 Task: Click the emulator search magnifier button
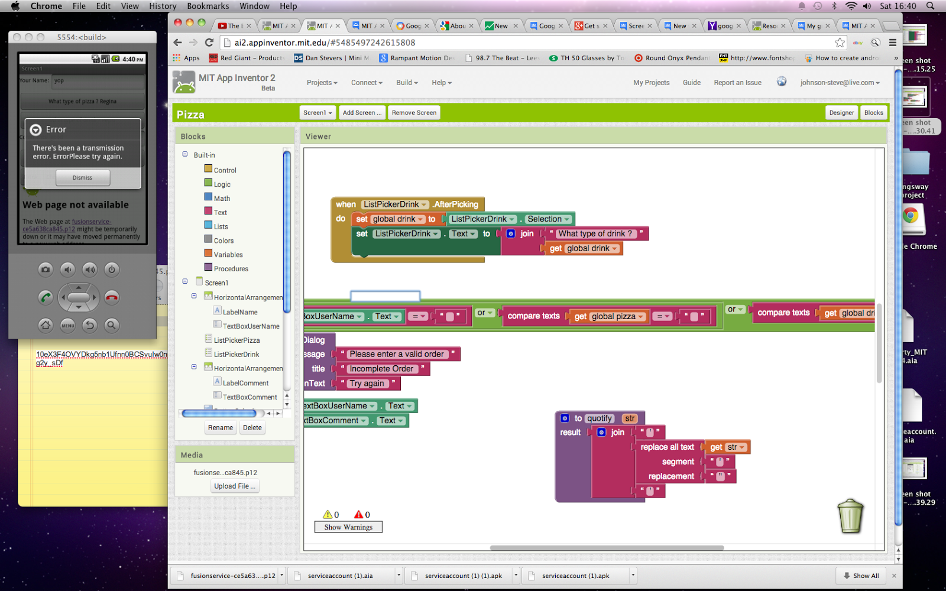(112, 324)
